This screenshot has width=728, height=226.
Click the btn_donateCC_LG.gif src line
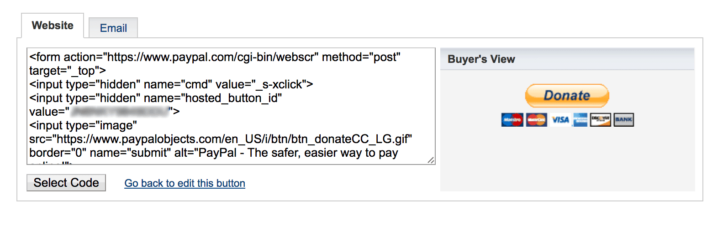pyautogui.click(x=220, y=139)
